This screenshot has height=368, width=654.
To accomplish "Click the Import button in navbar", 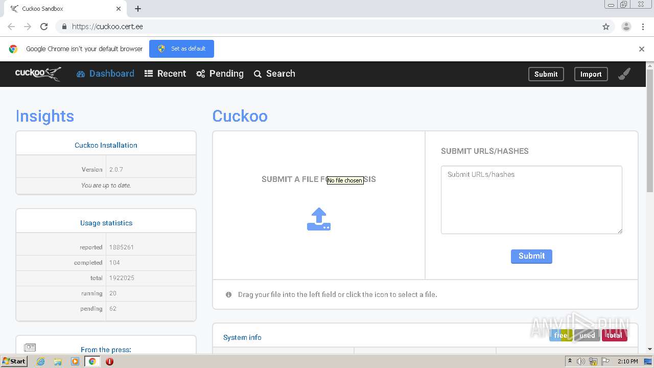I will tap(591, 74).
